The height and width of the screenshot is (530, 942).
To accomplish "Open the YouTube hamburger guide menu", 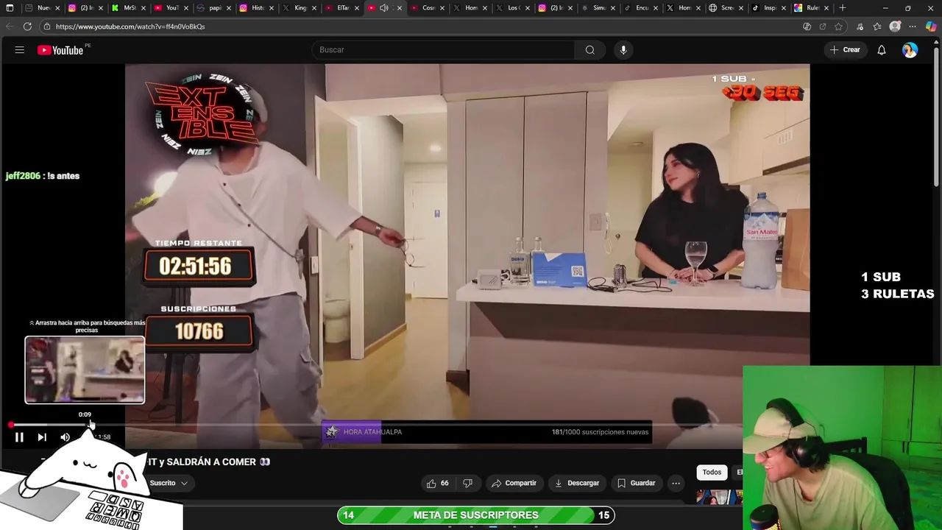I will (20, 50).
